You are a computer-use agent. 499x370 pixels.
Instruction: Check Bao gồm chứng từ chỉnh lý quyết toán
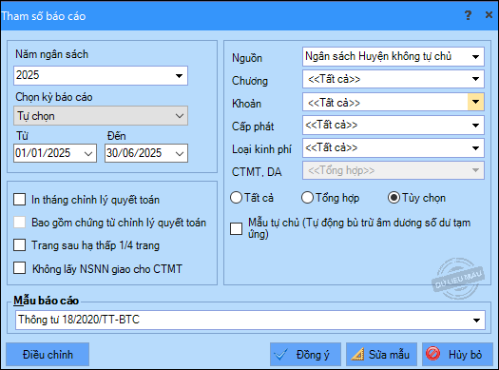20,223
